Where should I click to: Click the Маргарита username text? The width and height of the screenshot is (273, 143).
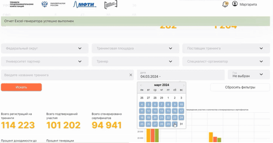click(x=248, y=4)
